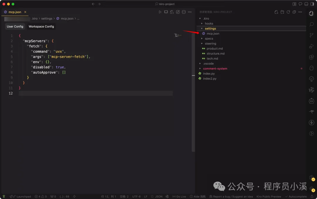The image size is (317, 199).
Task: Open the Source Control view
Action: click(x=311, y=35)
